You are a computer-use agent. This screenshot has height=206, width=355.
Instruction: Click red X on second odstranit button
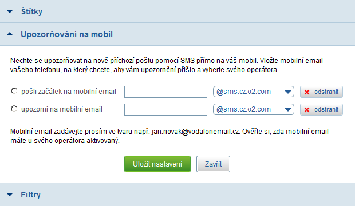(307, 110)
